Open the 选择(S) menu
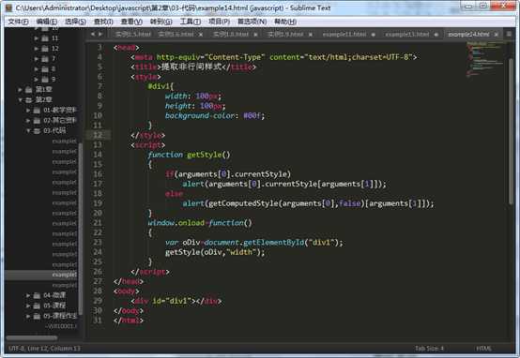 pyautogui.click(x=75, y=22)
